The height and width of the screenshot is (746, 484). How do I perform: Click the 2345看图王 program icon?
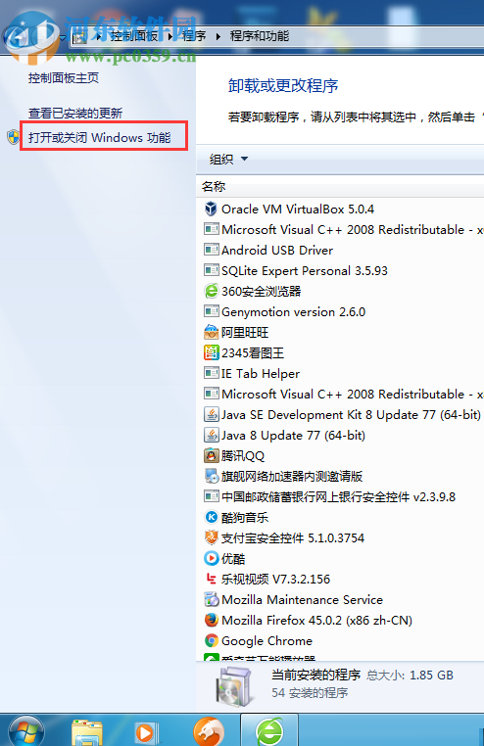(x=211, y=352)
